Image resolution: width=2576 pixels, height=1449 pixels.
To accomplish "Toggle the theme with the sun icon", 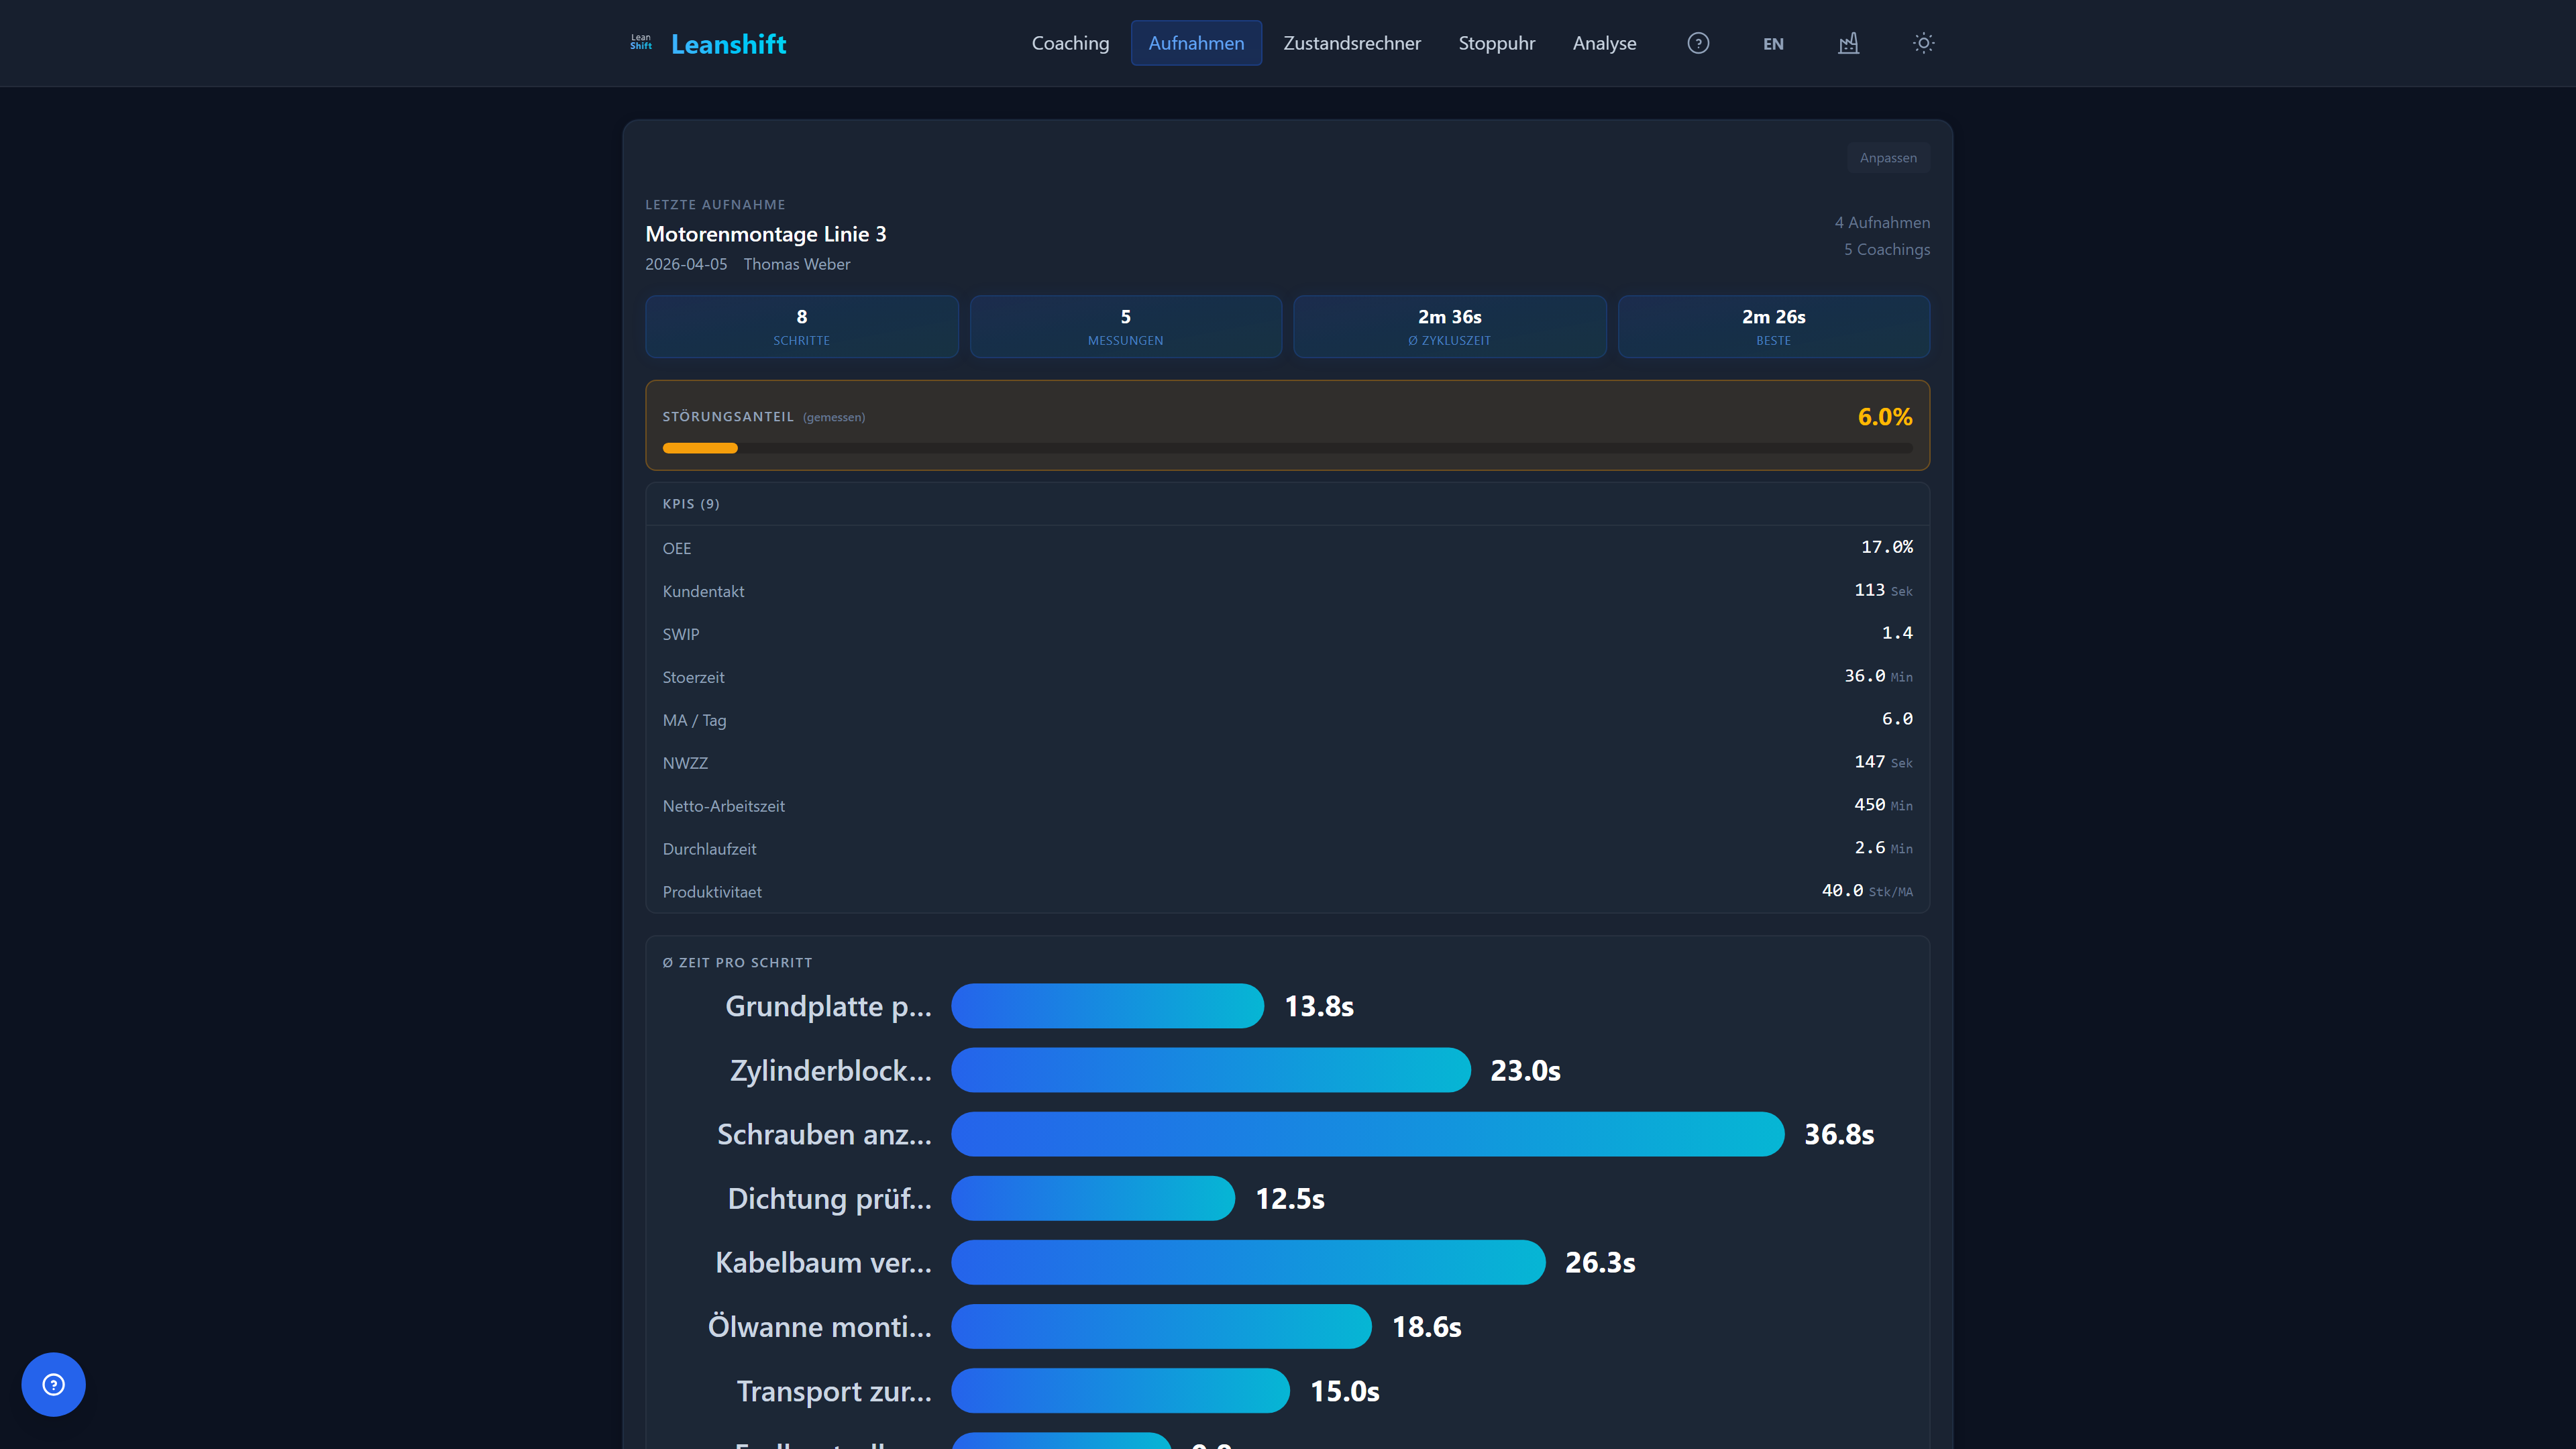I will [1923, 43].
